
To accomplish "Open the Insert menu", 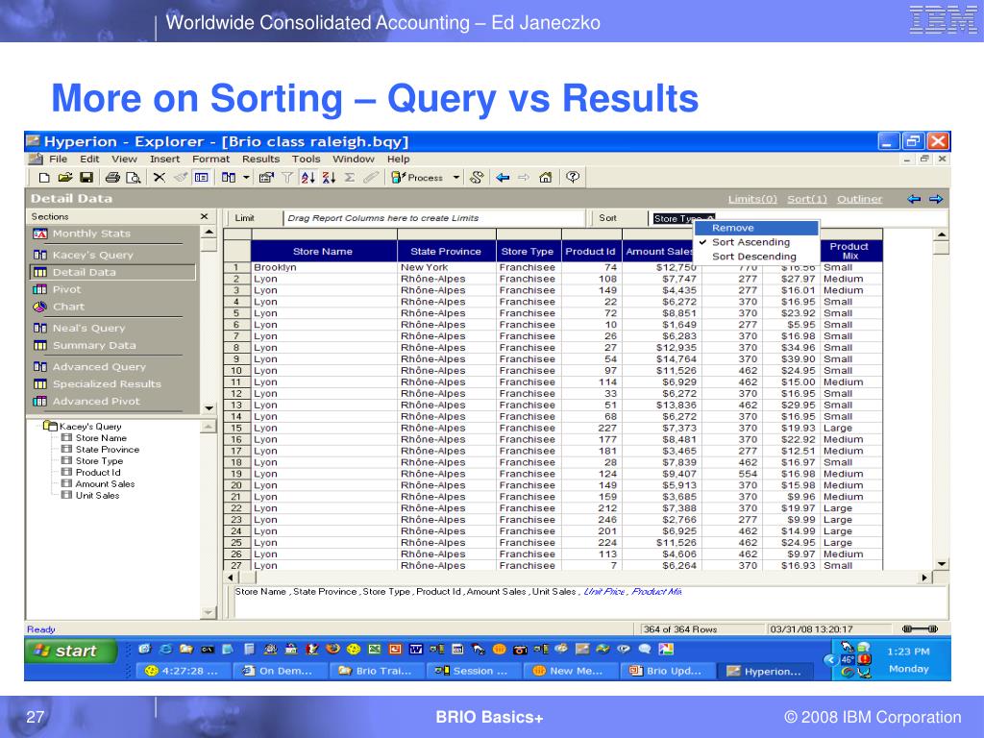I will tap(164, 160).
